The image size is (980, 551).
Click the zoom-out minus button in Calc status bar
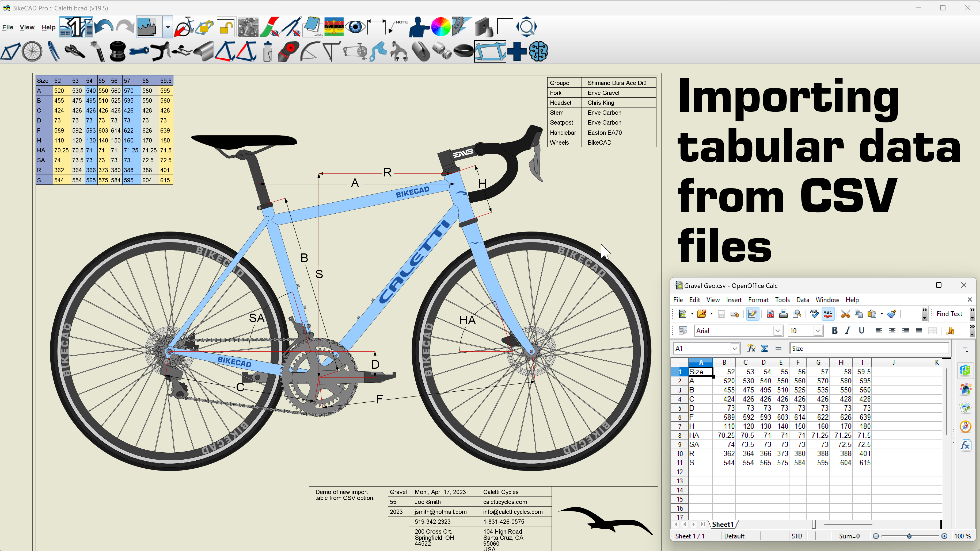point(876,536)
